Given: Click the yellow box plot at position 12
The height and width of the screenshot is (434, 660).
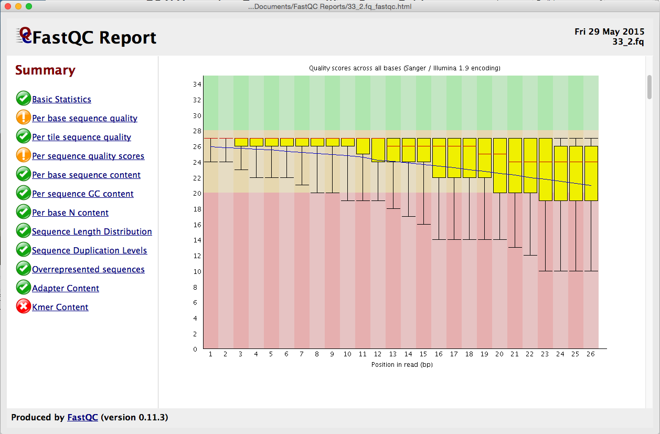Looking at the screenshot, I should pos(378,150).
